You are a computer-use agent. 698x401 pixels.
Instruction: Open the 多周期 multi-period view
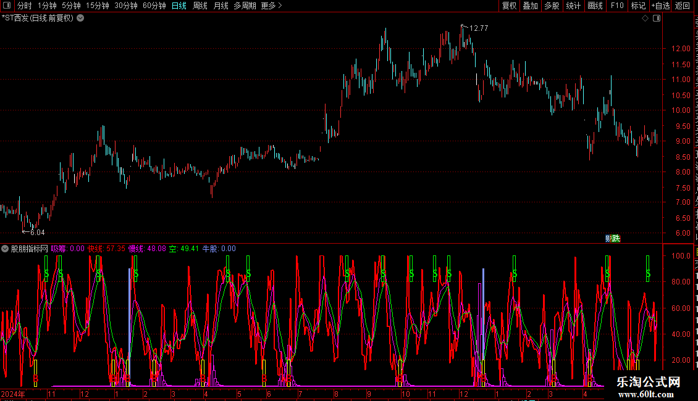click(x=245, y=6)
